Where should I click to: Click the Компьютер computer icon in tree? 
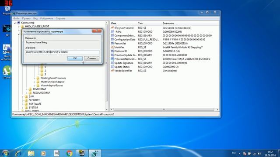coord(18,23)
